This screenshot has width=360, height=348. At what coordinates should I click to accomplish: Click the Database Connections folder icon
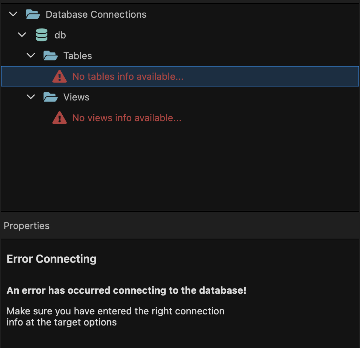(33, 14)
